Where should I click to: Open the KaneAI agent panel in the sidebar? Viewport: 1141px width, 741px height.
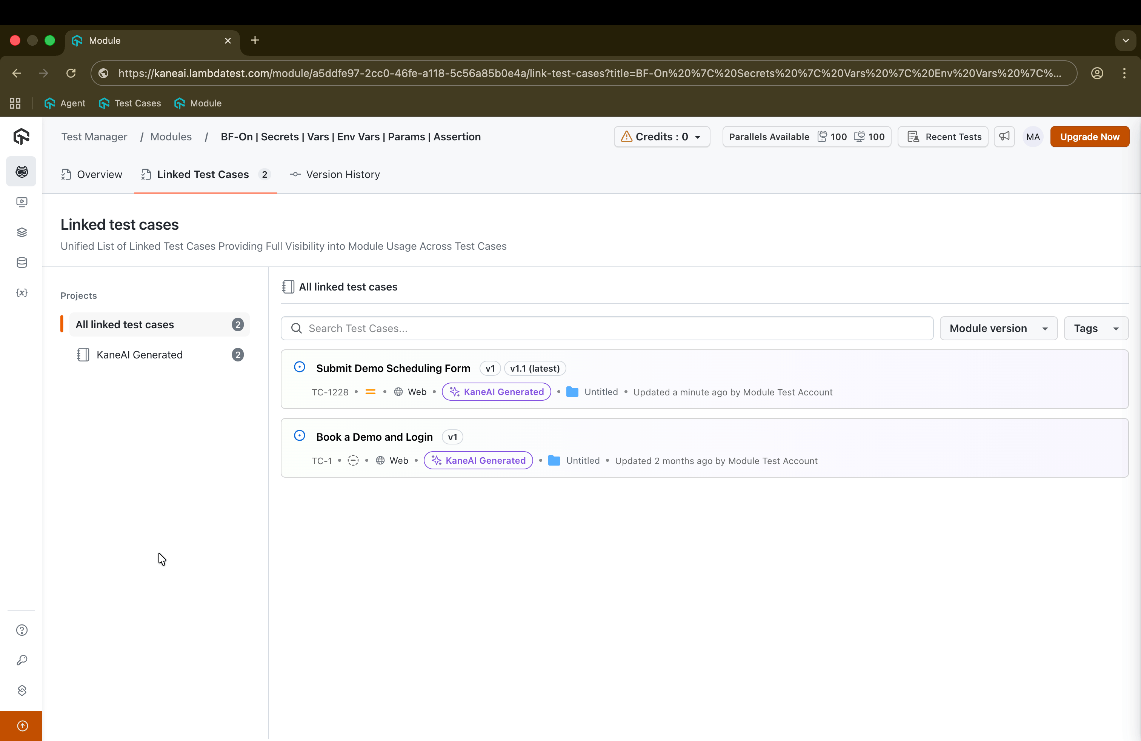21,171
